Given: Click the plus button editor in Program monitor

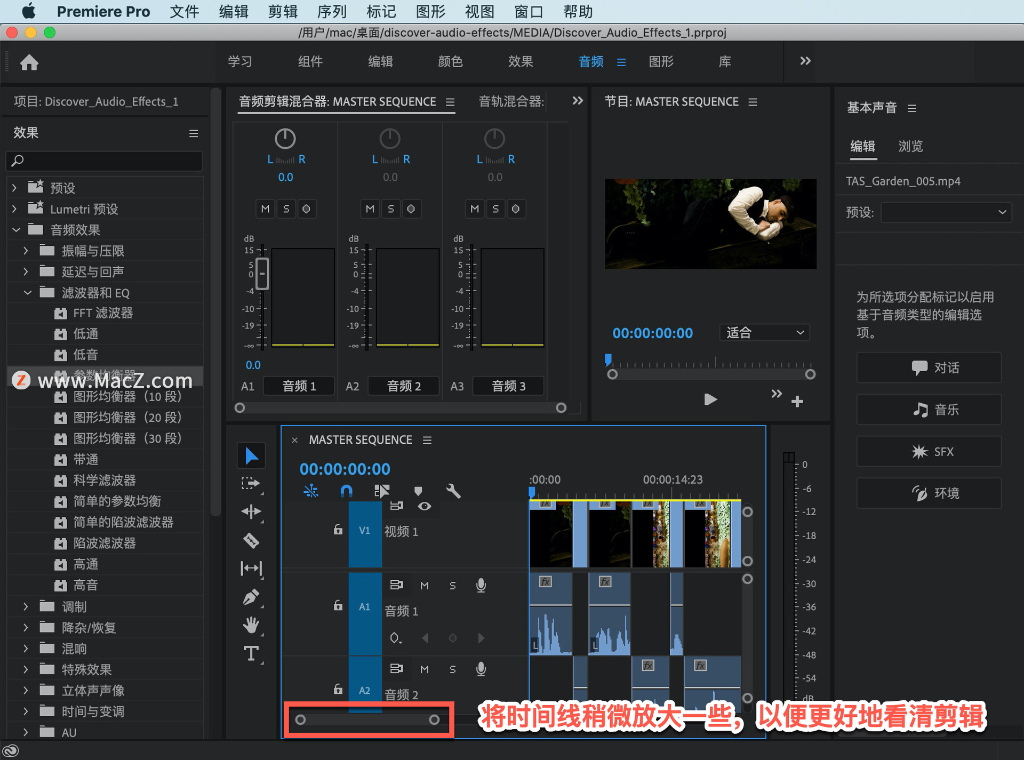Looking at the screenshot, I should (x=797, y=401).
